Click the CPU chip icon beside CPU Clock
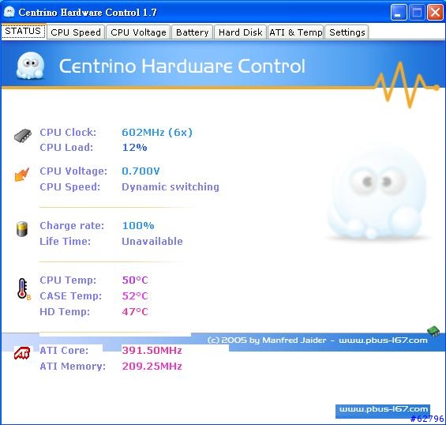446x425 pixels. (x=23, y=136)
